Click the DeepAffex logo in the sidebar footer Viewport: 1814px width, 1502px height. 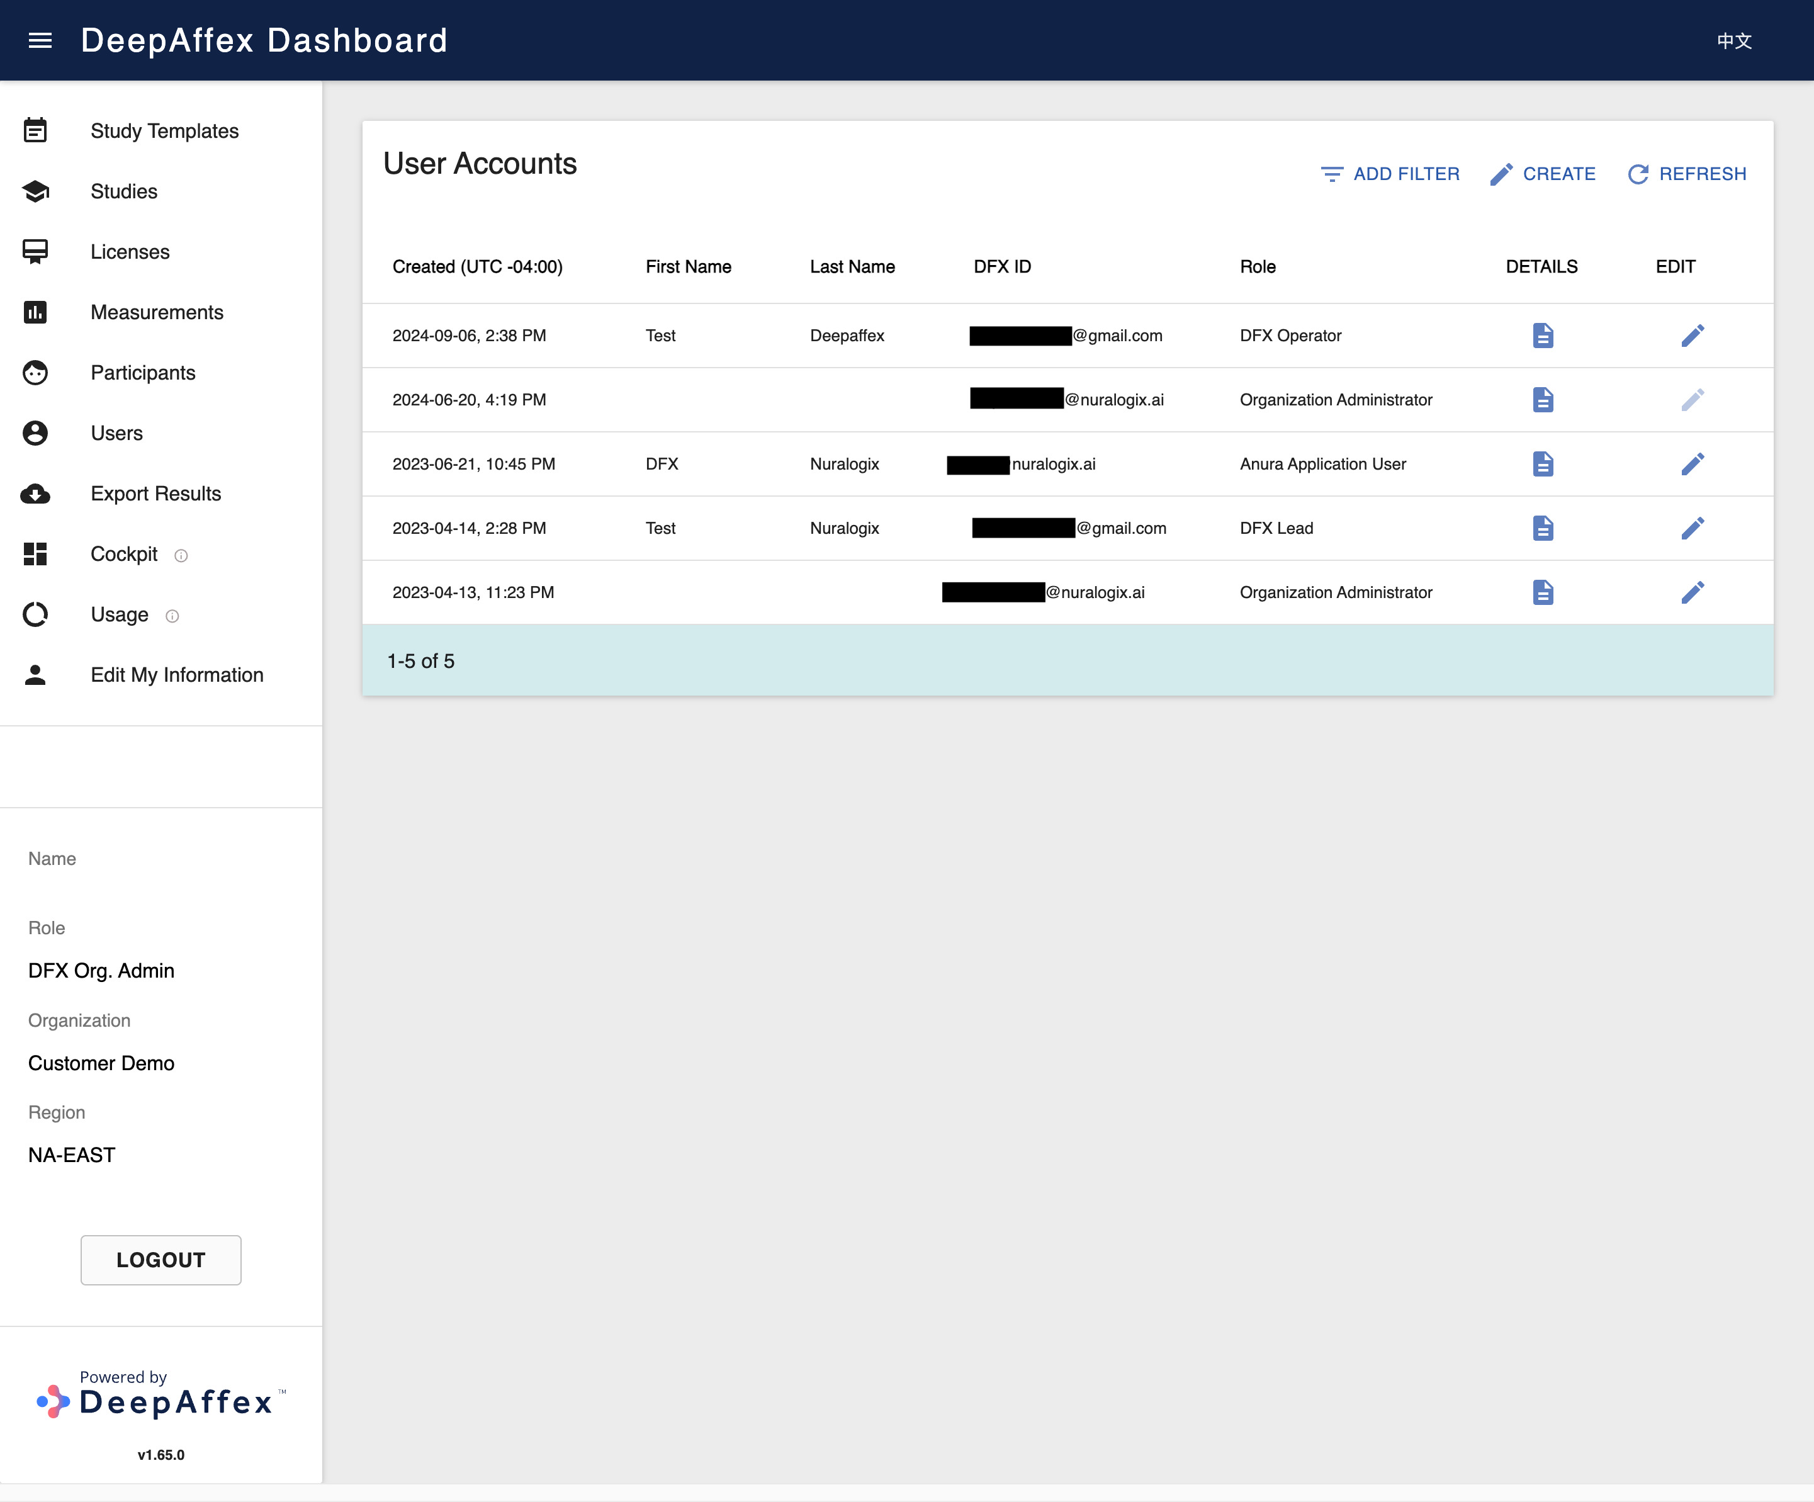tap(161, 1395)
